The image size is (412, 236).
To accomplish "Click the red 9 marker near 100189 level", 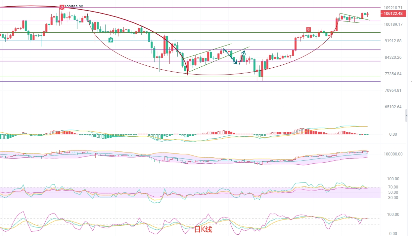I will tap(308, 29).
